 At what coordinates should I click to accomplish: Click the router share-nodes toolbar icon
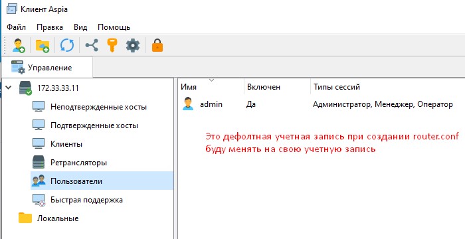tap(92, 45)
